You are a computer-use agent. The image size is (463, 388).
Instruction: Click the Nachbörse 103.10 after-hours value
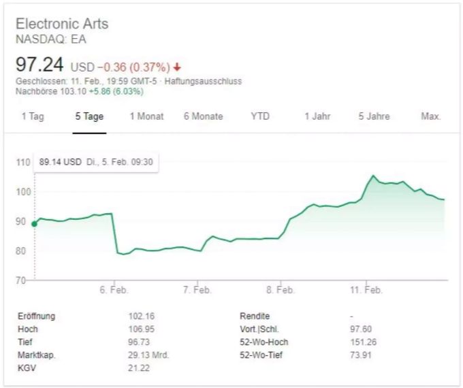[51, 91]
